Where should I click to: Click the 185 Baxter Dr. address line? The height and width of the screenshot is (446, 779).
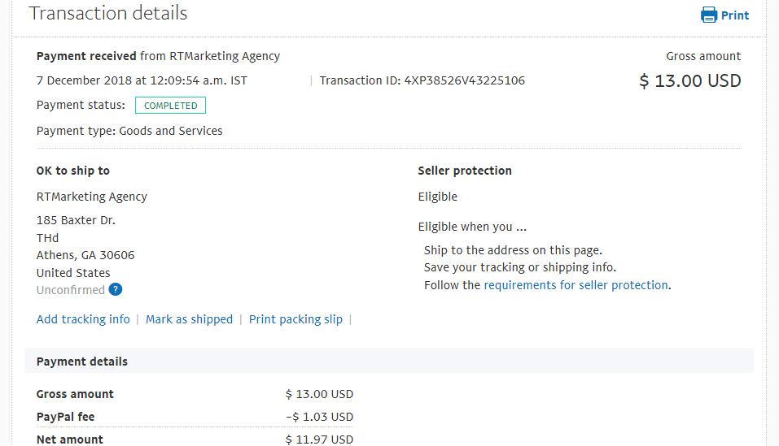(76, 220)
